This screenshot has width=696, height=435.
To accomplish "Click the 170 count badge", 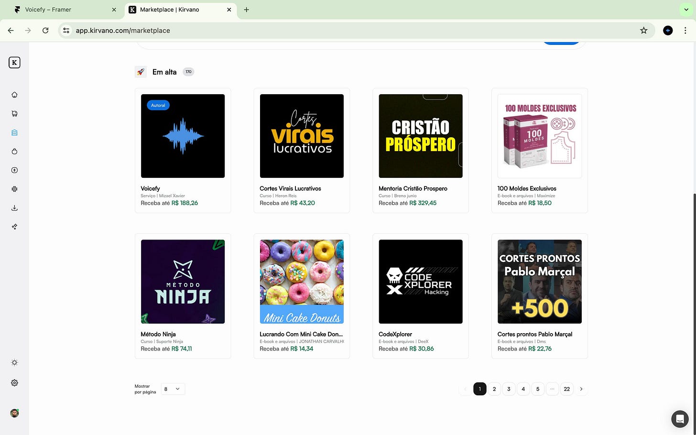I will [x=188, y=72].
